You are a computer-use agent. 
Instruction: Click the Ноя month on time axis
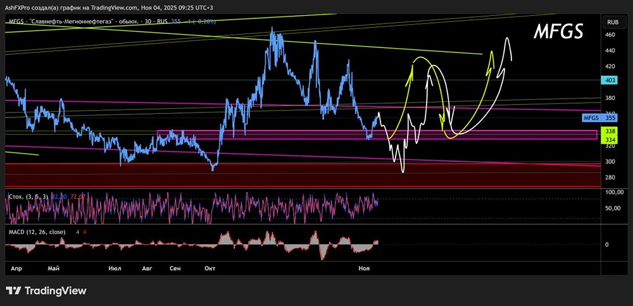click(x=363, y=268)
